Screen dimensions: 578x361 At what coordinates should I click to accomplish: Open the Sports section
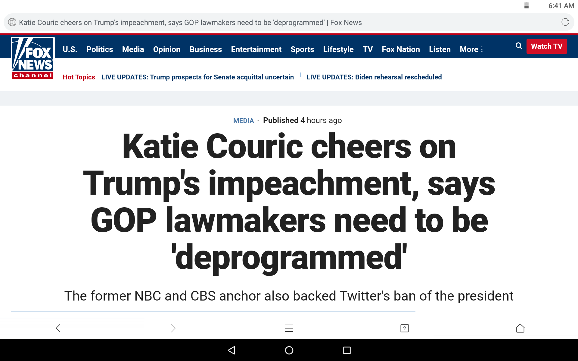click(302, 49)
